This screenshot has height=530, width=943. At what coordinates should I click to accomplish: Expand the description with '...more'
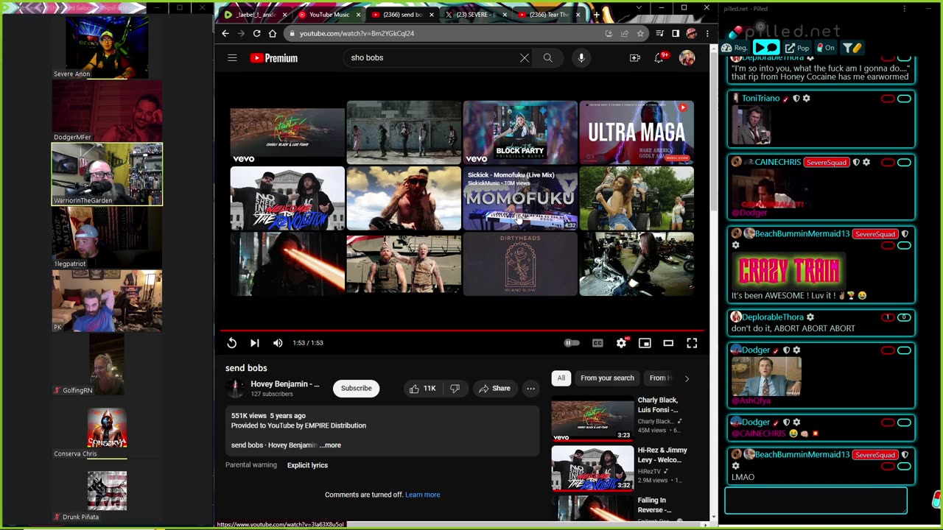(x=330, y=445)
